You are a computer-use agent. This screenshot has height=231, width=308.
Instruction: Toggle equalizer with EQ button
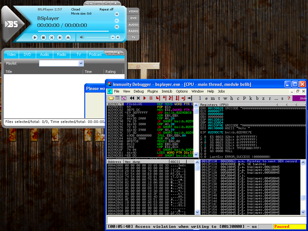pyautogui.click(x=117, y=27)
